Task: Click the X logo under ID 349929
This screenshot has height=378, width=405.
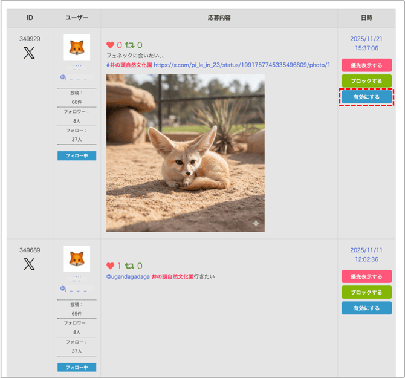Action: point(29,53)
